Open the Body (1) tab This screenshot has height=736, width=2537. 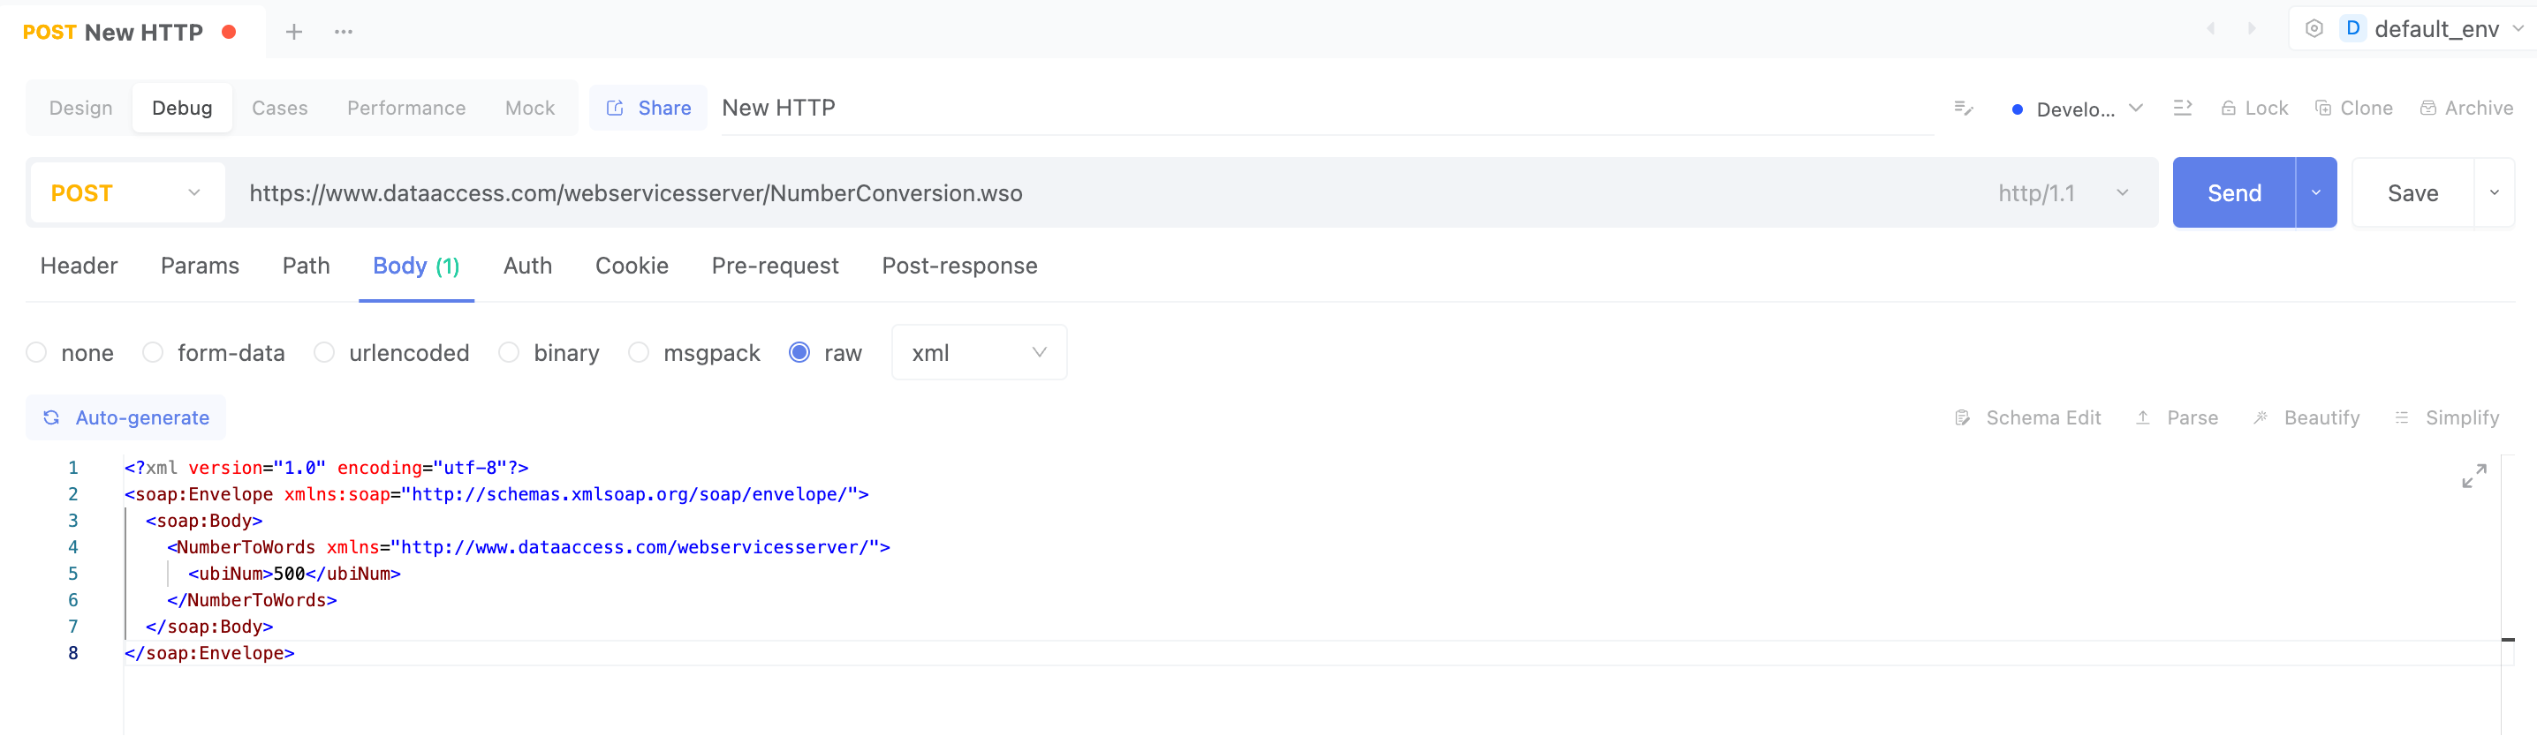coord(417,266)
